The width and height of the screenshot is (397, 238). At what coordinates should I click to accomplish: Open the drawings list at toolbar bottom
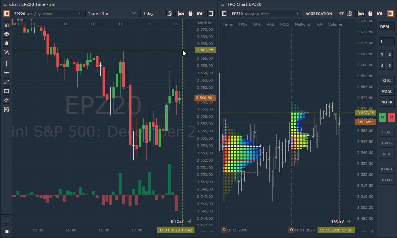pos(7,231)
